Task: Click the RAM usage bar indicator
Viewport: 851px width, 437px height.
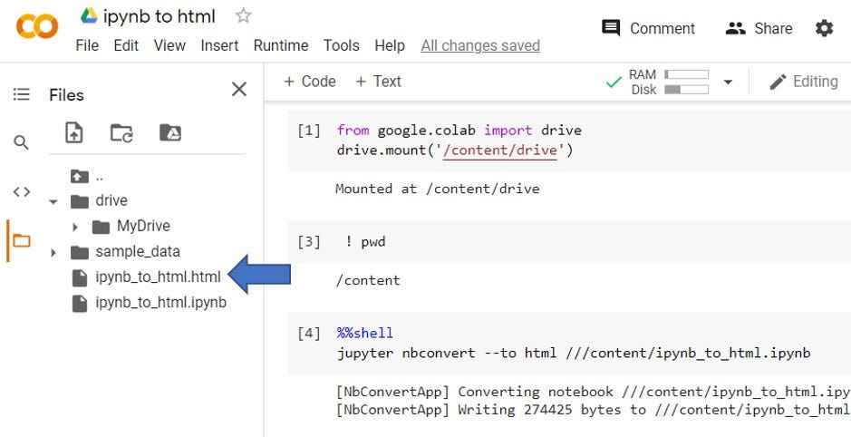Action: [687, 74]
